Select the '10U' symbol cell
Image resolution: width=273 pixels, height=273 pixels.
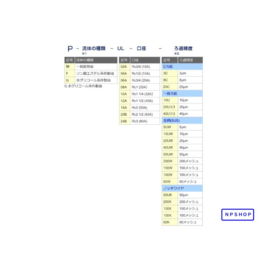(170, 100)
